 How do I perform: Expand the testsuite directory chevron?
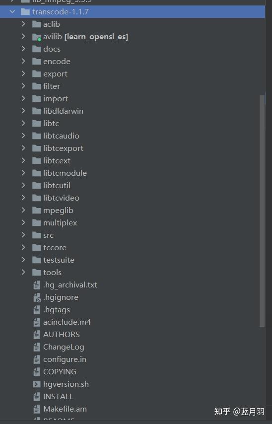[x=23, y=260]
